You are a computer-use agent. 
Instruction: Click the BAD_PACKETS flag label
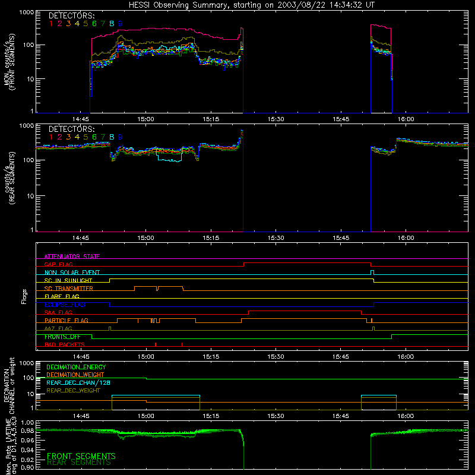point(65,344)
